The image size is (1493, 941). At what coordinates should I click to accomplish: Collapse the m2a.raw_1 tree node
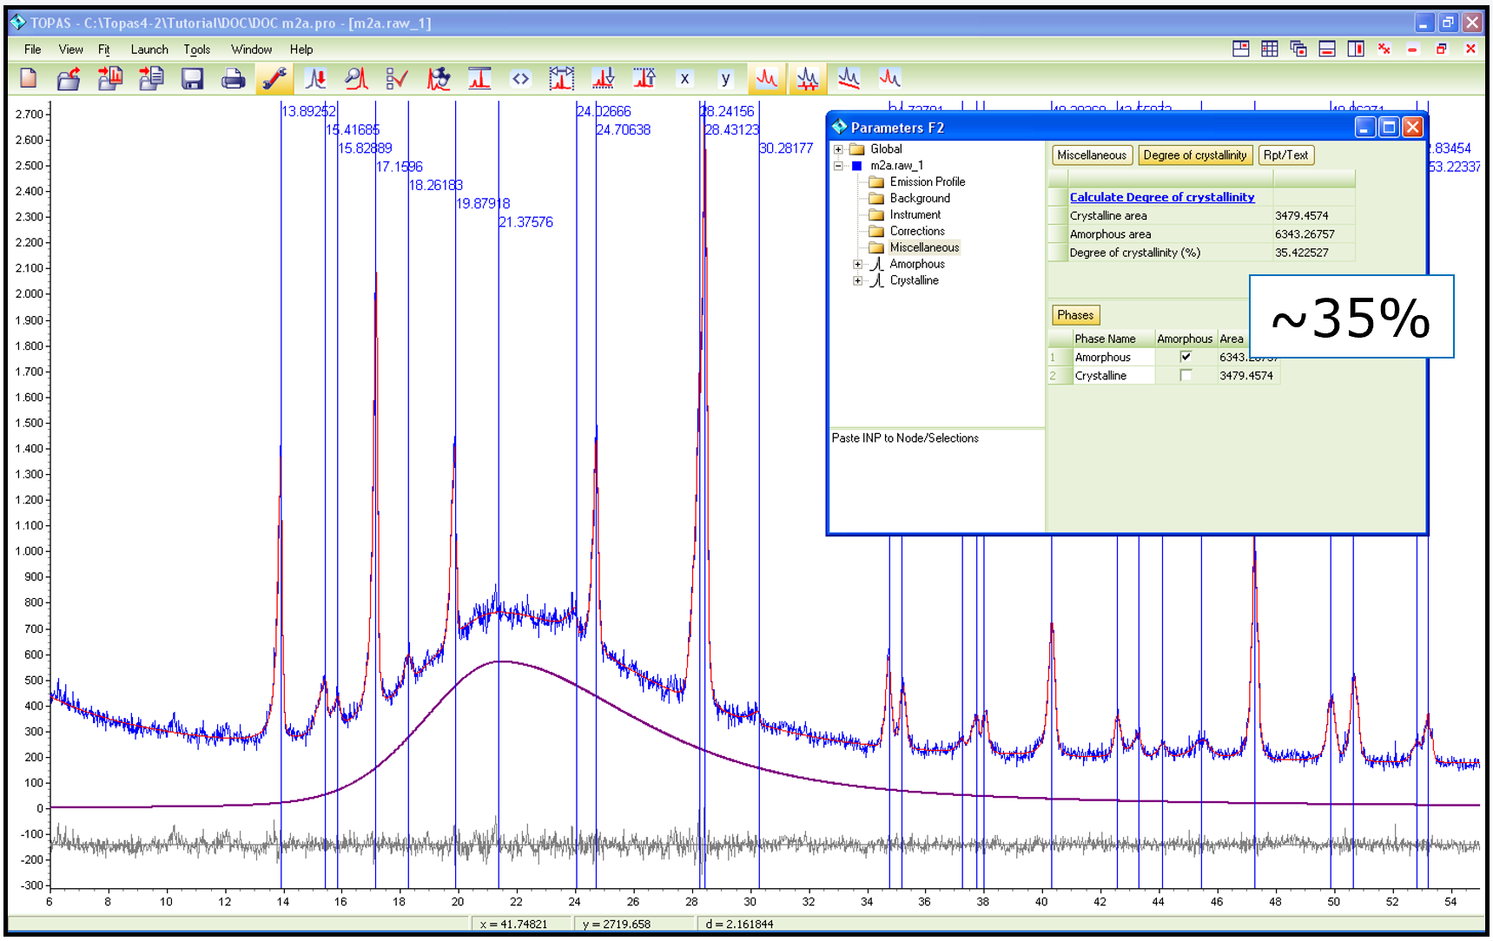[x=839, y=166]
